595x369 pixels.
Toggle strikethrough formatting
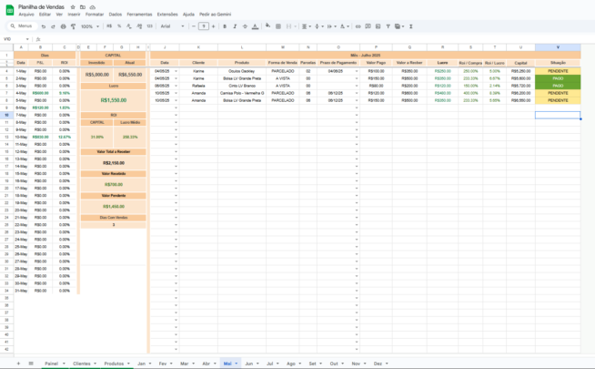pyautogui.click(x=245, y=26)
